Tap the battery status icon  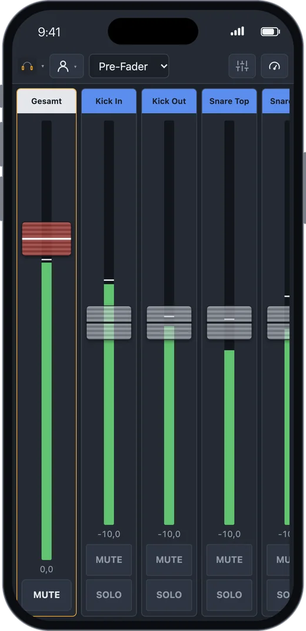[x=271, y=32]
